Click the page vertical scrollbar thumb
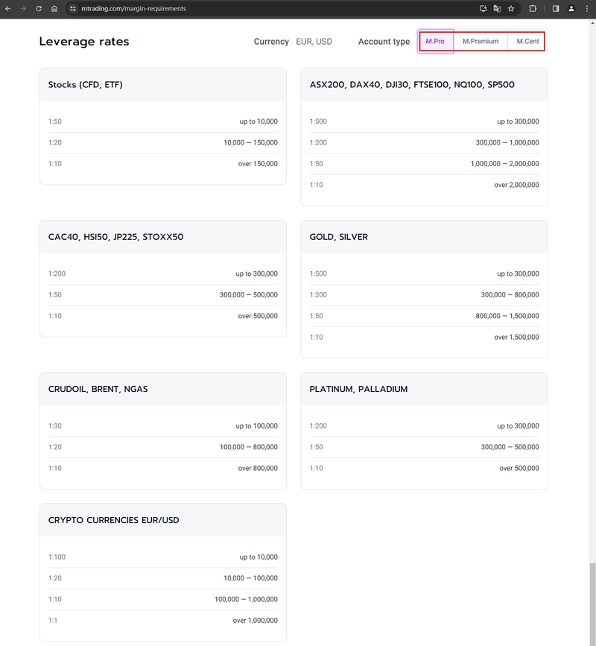This screenshot has width=596, height=646. (x=592, y=601)
